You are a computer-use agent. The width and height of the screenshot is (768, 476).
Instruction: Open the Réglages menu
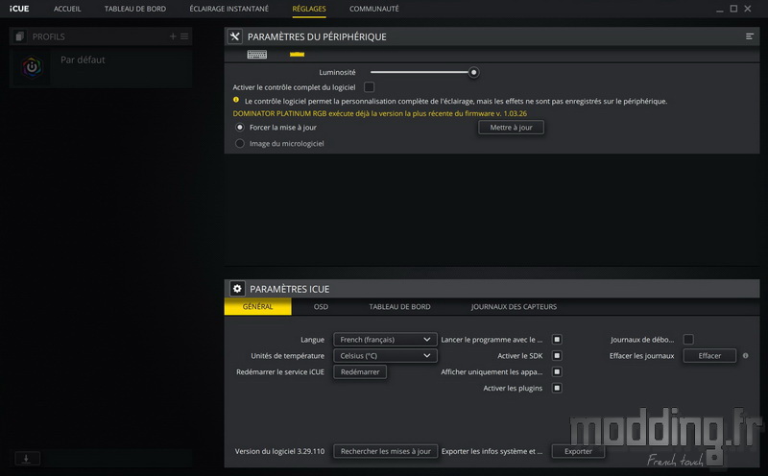pos(309,9)
